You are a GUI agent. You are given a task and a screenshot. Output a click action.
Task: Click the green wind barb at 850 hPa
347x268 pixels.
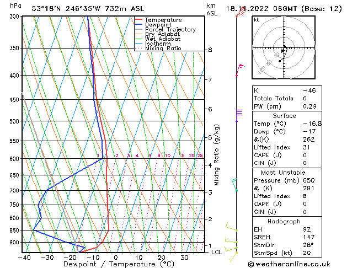tap(232, 227)
